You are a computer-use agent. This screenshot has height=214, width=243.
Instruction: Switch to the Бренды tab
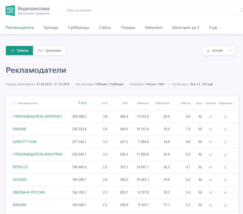(51, 28)
